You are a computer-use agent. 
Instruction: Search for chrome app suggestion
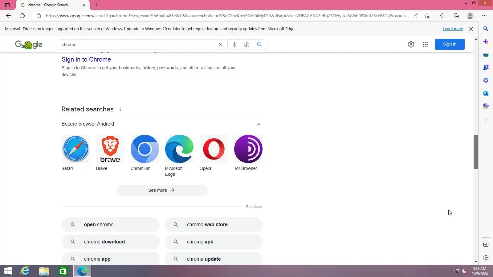pyautogui.click(x=111, y=259)
